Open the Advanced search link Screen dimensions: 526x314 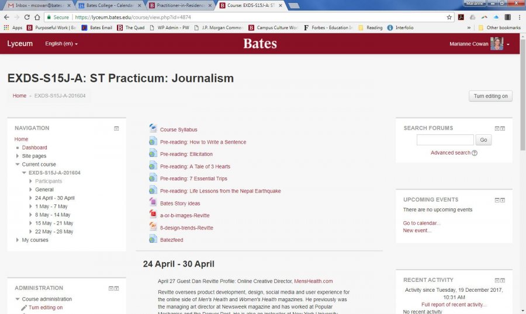(451, 153)
